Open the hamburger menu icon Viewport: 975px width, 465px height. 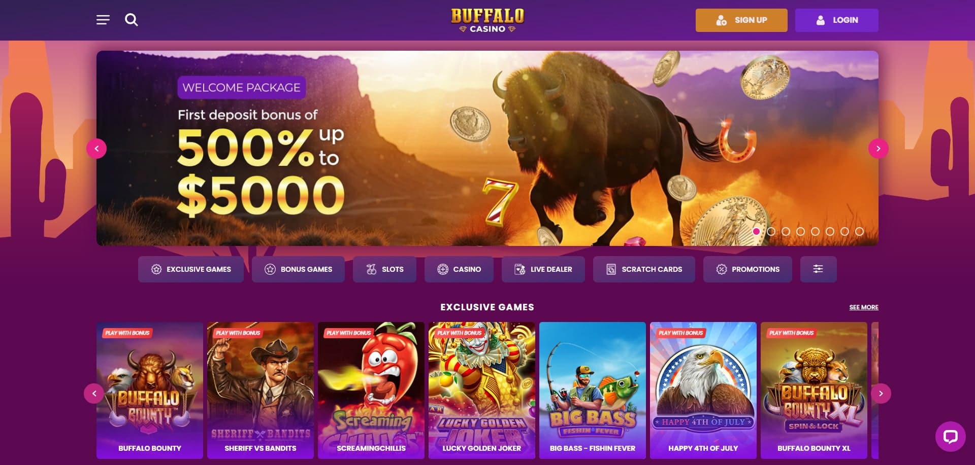[x=103, y=20]
